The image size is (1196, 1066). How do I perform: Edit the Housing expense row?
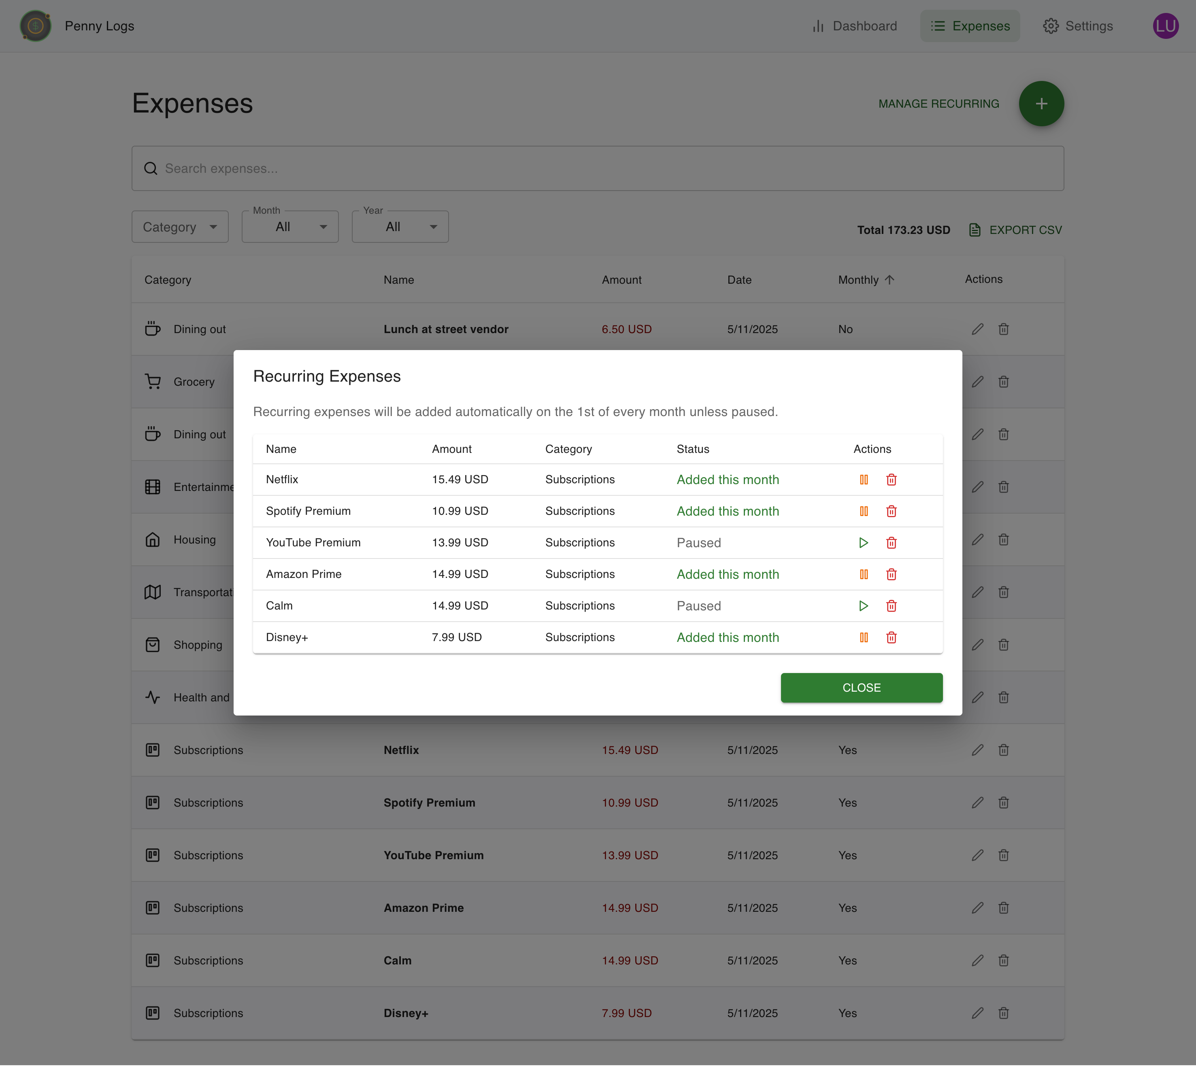point(977,540)
